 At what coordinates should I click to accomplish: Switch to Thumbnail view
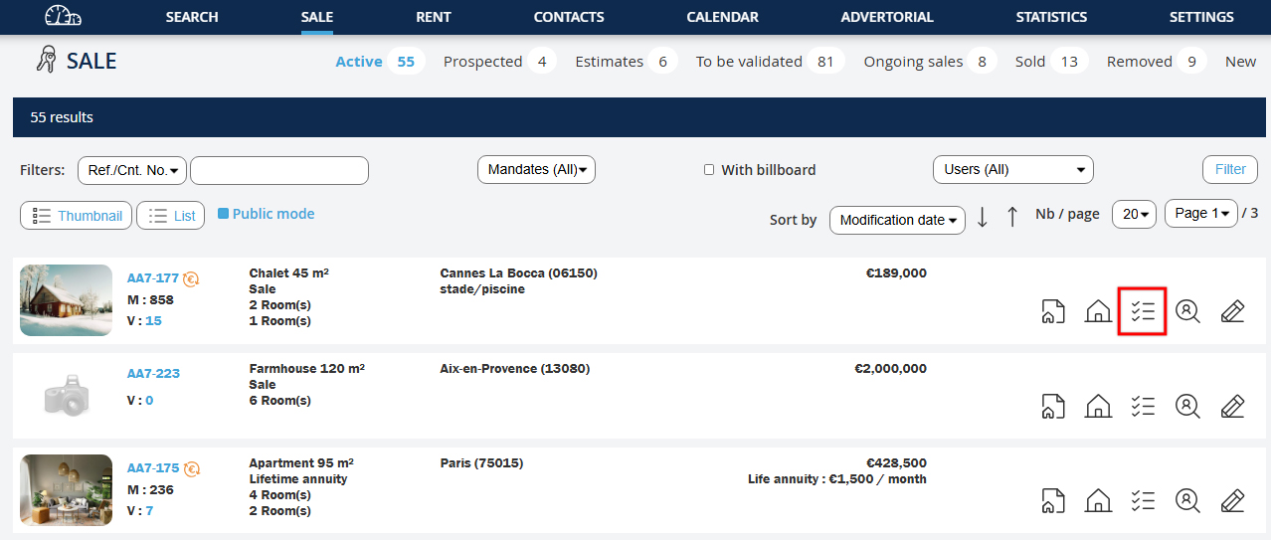76,216
